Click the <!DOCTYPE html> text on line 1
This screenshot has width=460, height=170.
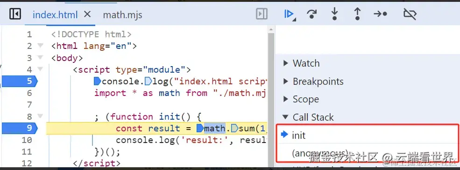[x=91, y=34]
